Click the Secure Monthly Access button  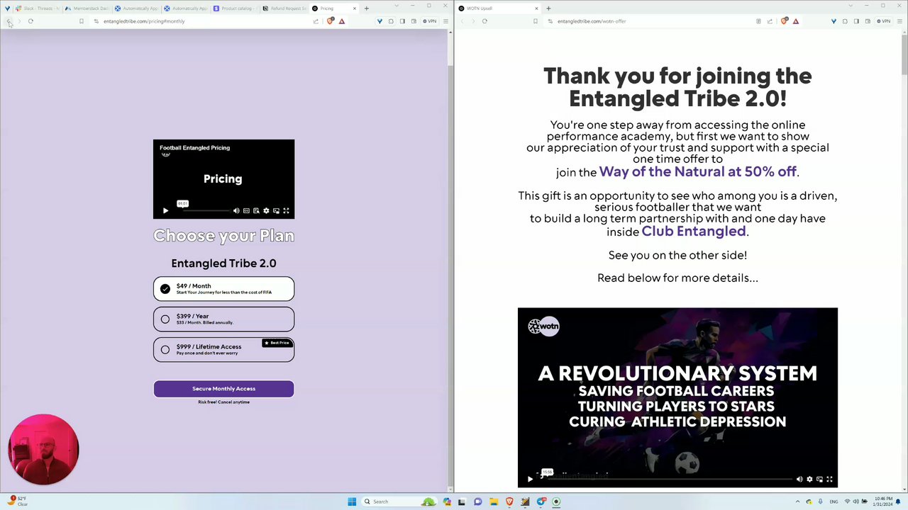click(223, 388)
